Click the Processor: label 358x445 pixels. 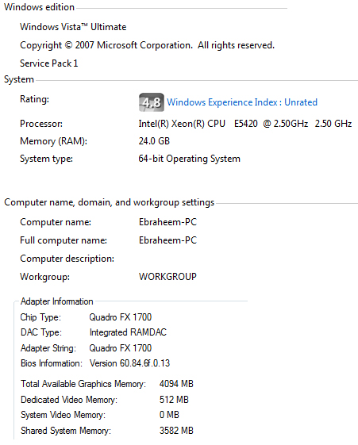click(x=41, y=124)
